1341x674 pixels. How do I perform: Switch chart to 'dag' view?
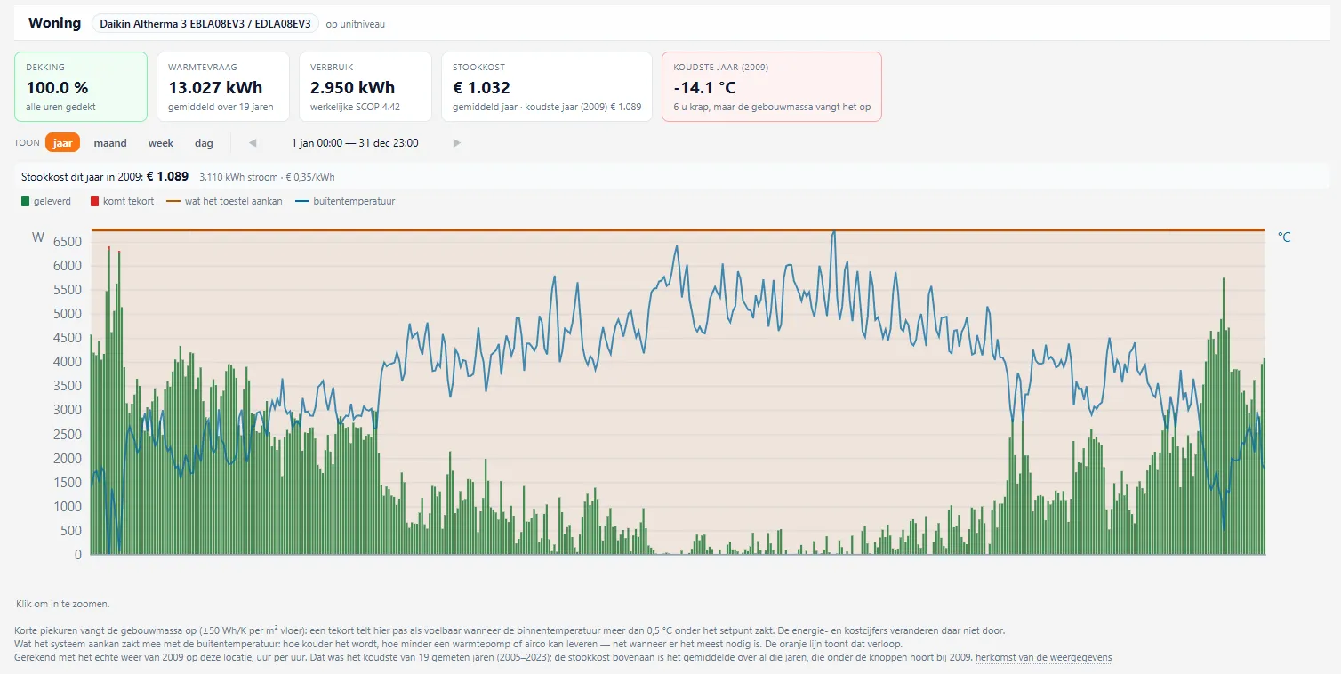point(204,143)
